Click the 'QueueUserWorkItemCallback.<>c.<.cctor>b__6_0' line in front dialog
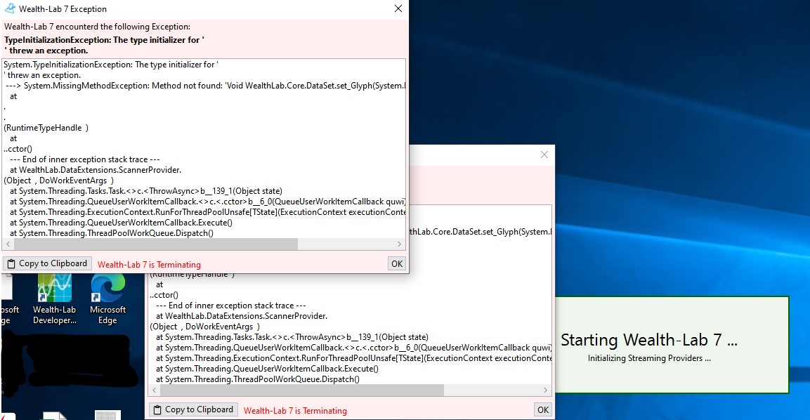 [208, 202]
